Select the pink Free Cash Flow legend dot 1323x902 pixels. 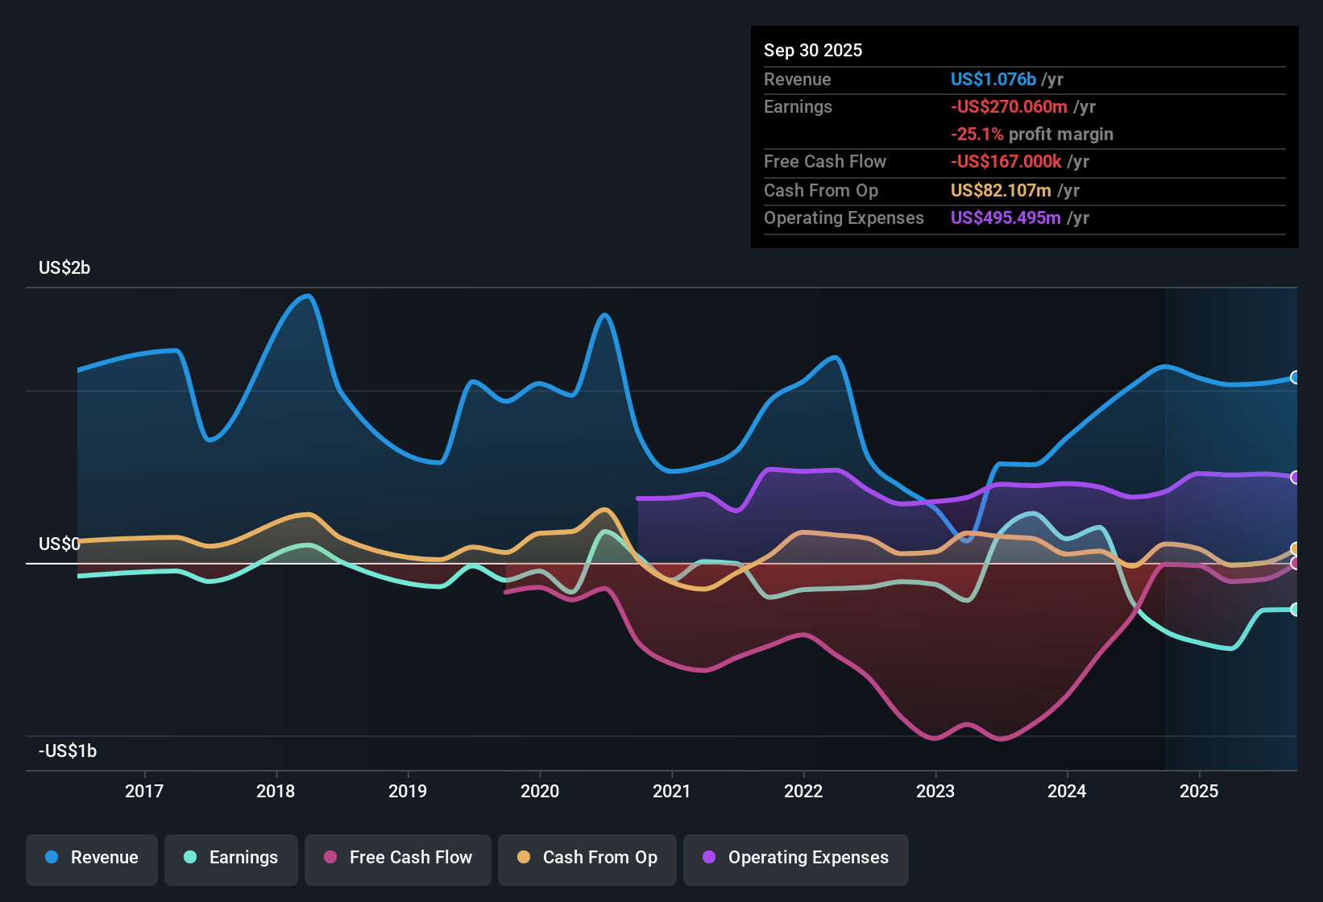(x=330, y=858)
